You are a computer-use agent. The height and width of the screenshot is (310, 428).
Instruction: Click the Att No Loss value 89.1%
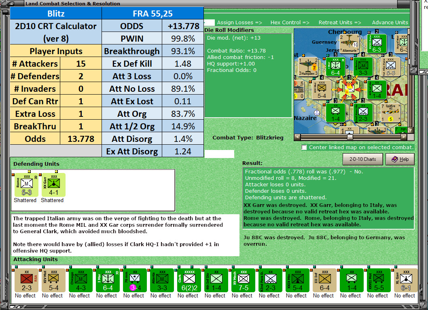183,89
